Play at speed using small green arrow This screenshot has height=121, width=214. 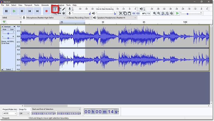tap(177, 13)
